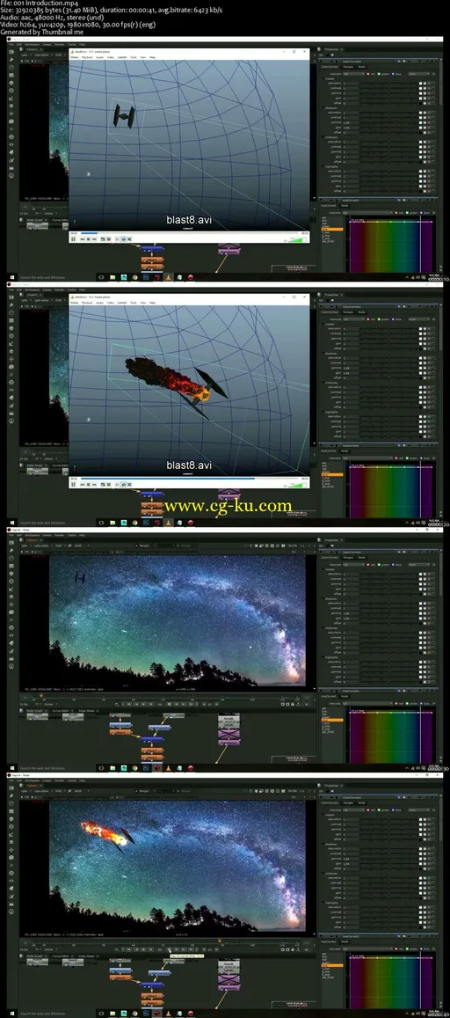Switch to Dope Sheet tab in fourth frame

click(87, 955)
